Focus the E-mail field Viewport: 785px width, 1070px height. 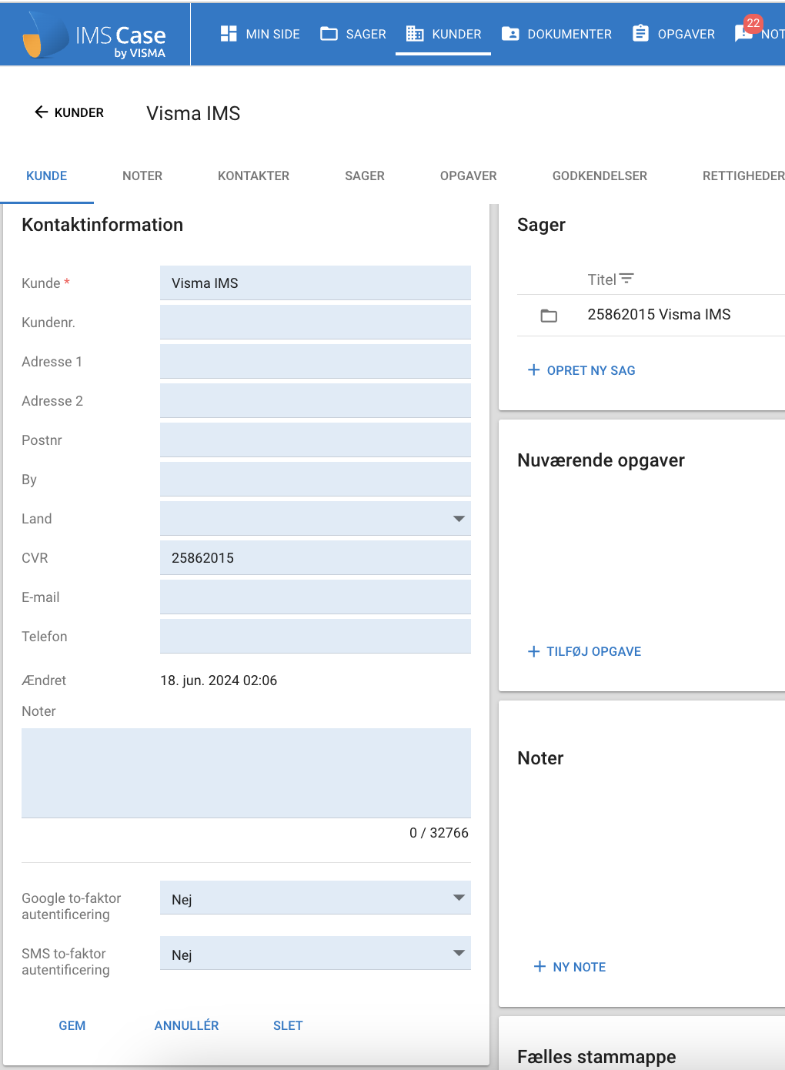(x=316, y=597)
